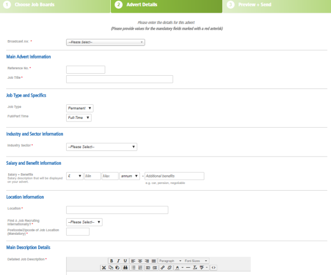Screen dimensions: 331x275
Task: Toggle italic formatting in description editor
Action: point(118,261)
